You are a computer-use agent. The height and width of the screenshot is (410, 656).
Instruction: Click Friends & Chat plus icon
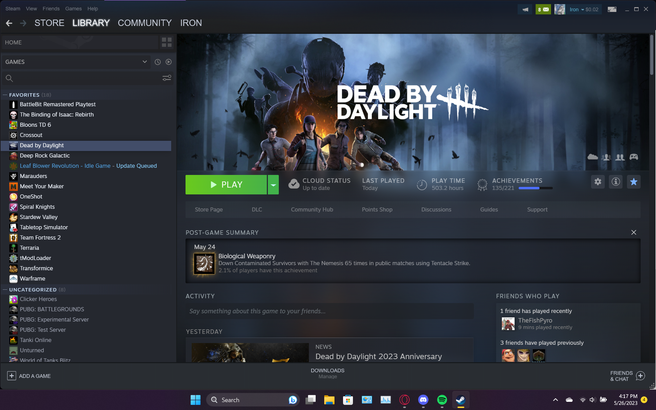(x=640, y=376)
